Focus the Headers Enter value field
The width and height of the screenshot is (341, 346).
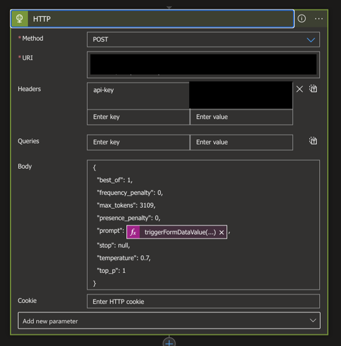241,117
